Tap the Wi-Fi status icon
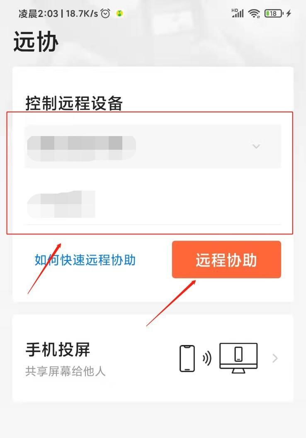The image size is (306, 438). (x=254, y=13)
